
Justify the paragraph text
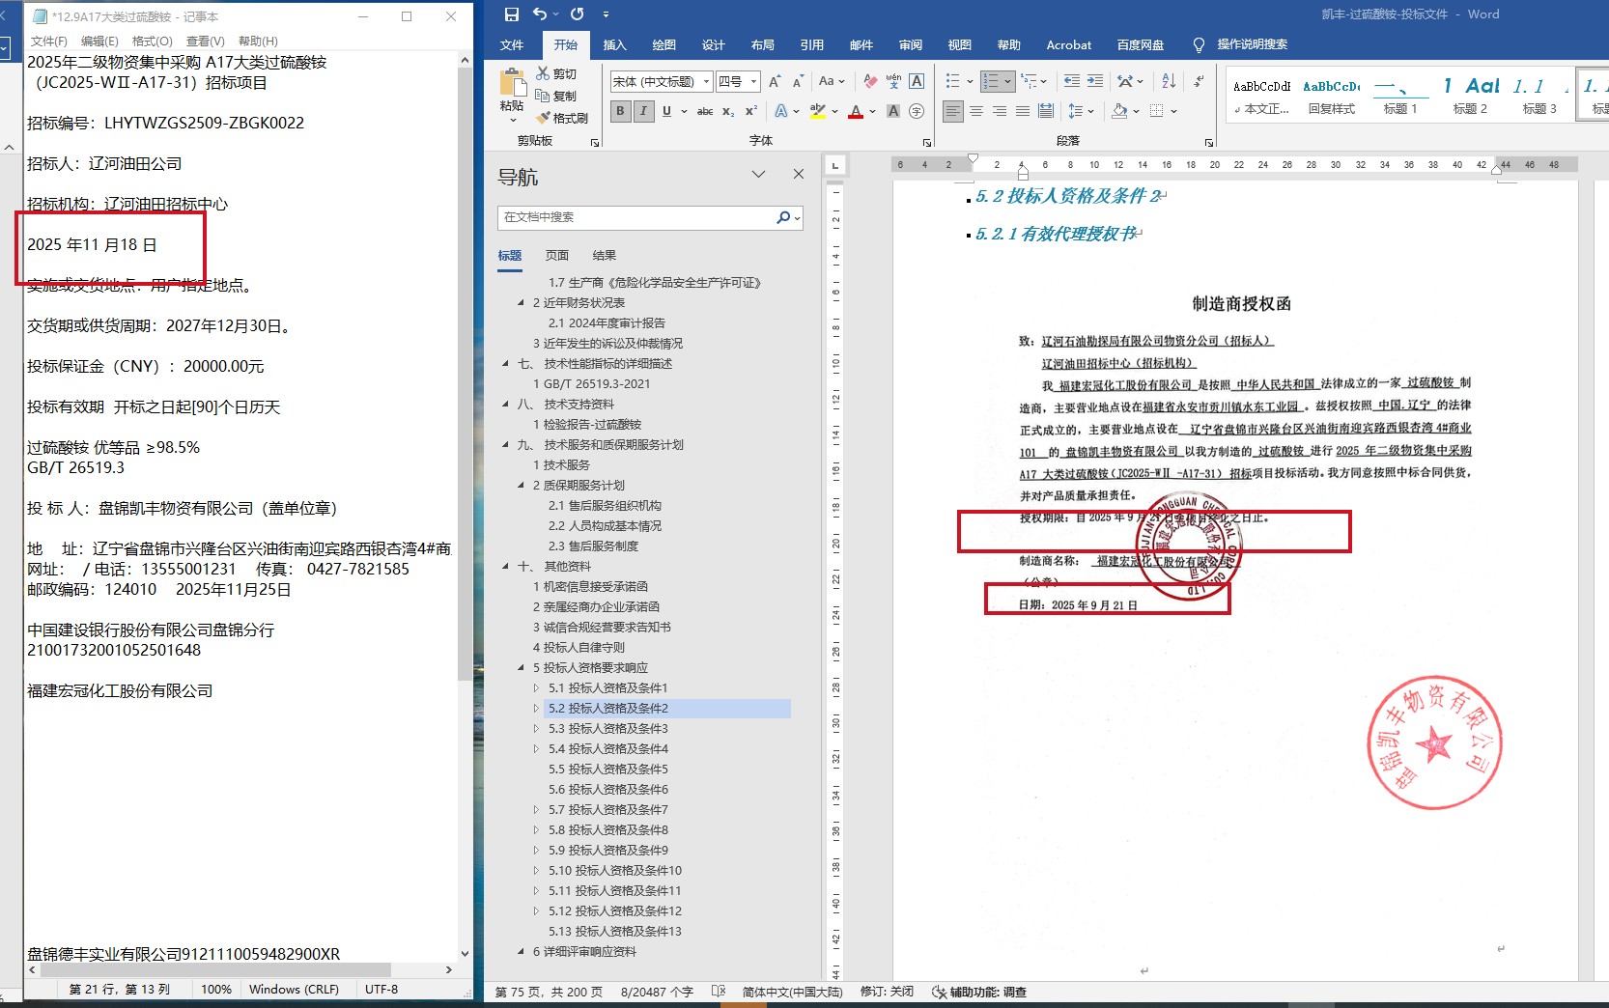pos(1023,112)
